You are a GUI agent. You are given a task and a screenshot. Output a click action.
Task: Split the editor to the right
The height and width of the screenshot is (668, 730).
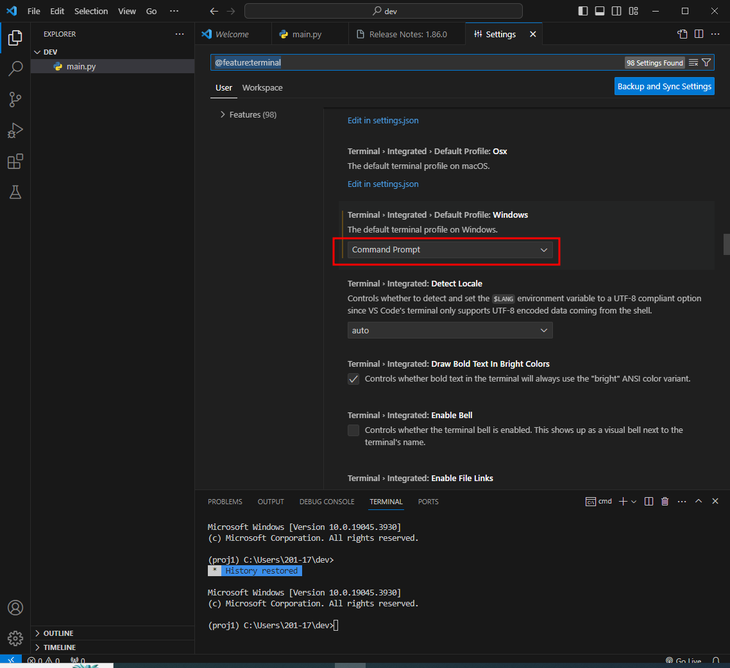699,34
